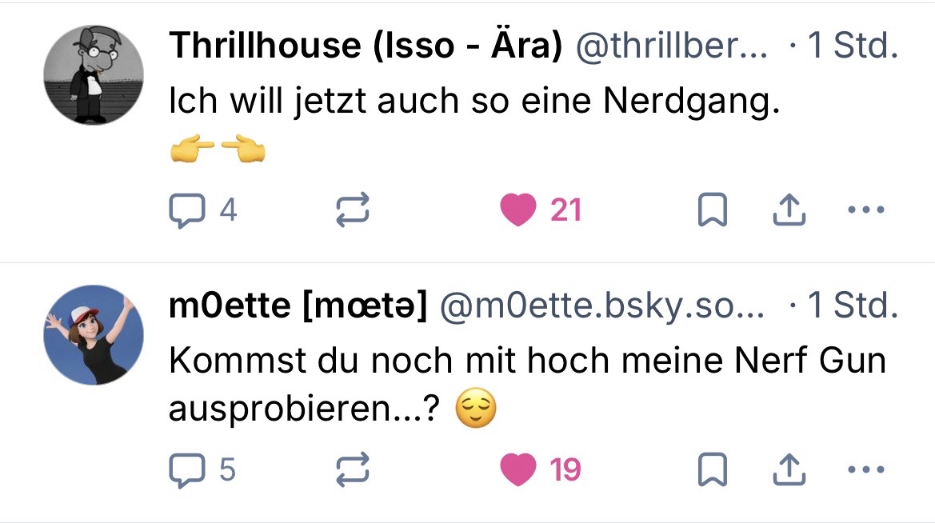Share Thrillhouse's Nerdgang post
The height and width of the screenshot is (523, 935).
pos(788,210)
